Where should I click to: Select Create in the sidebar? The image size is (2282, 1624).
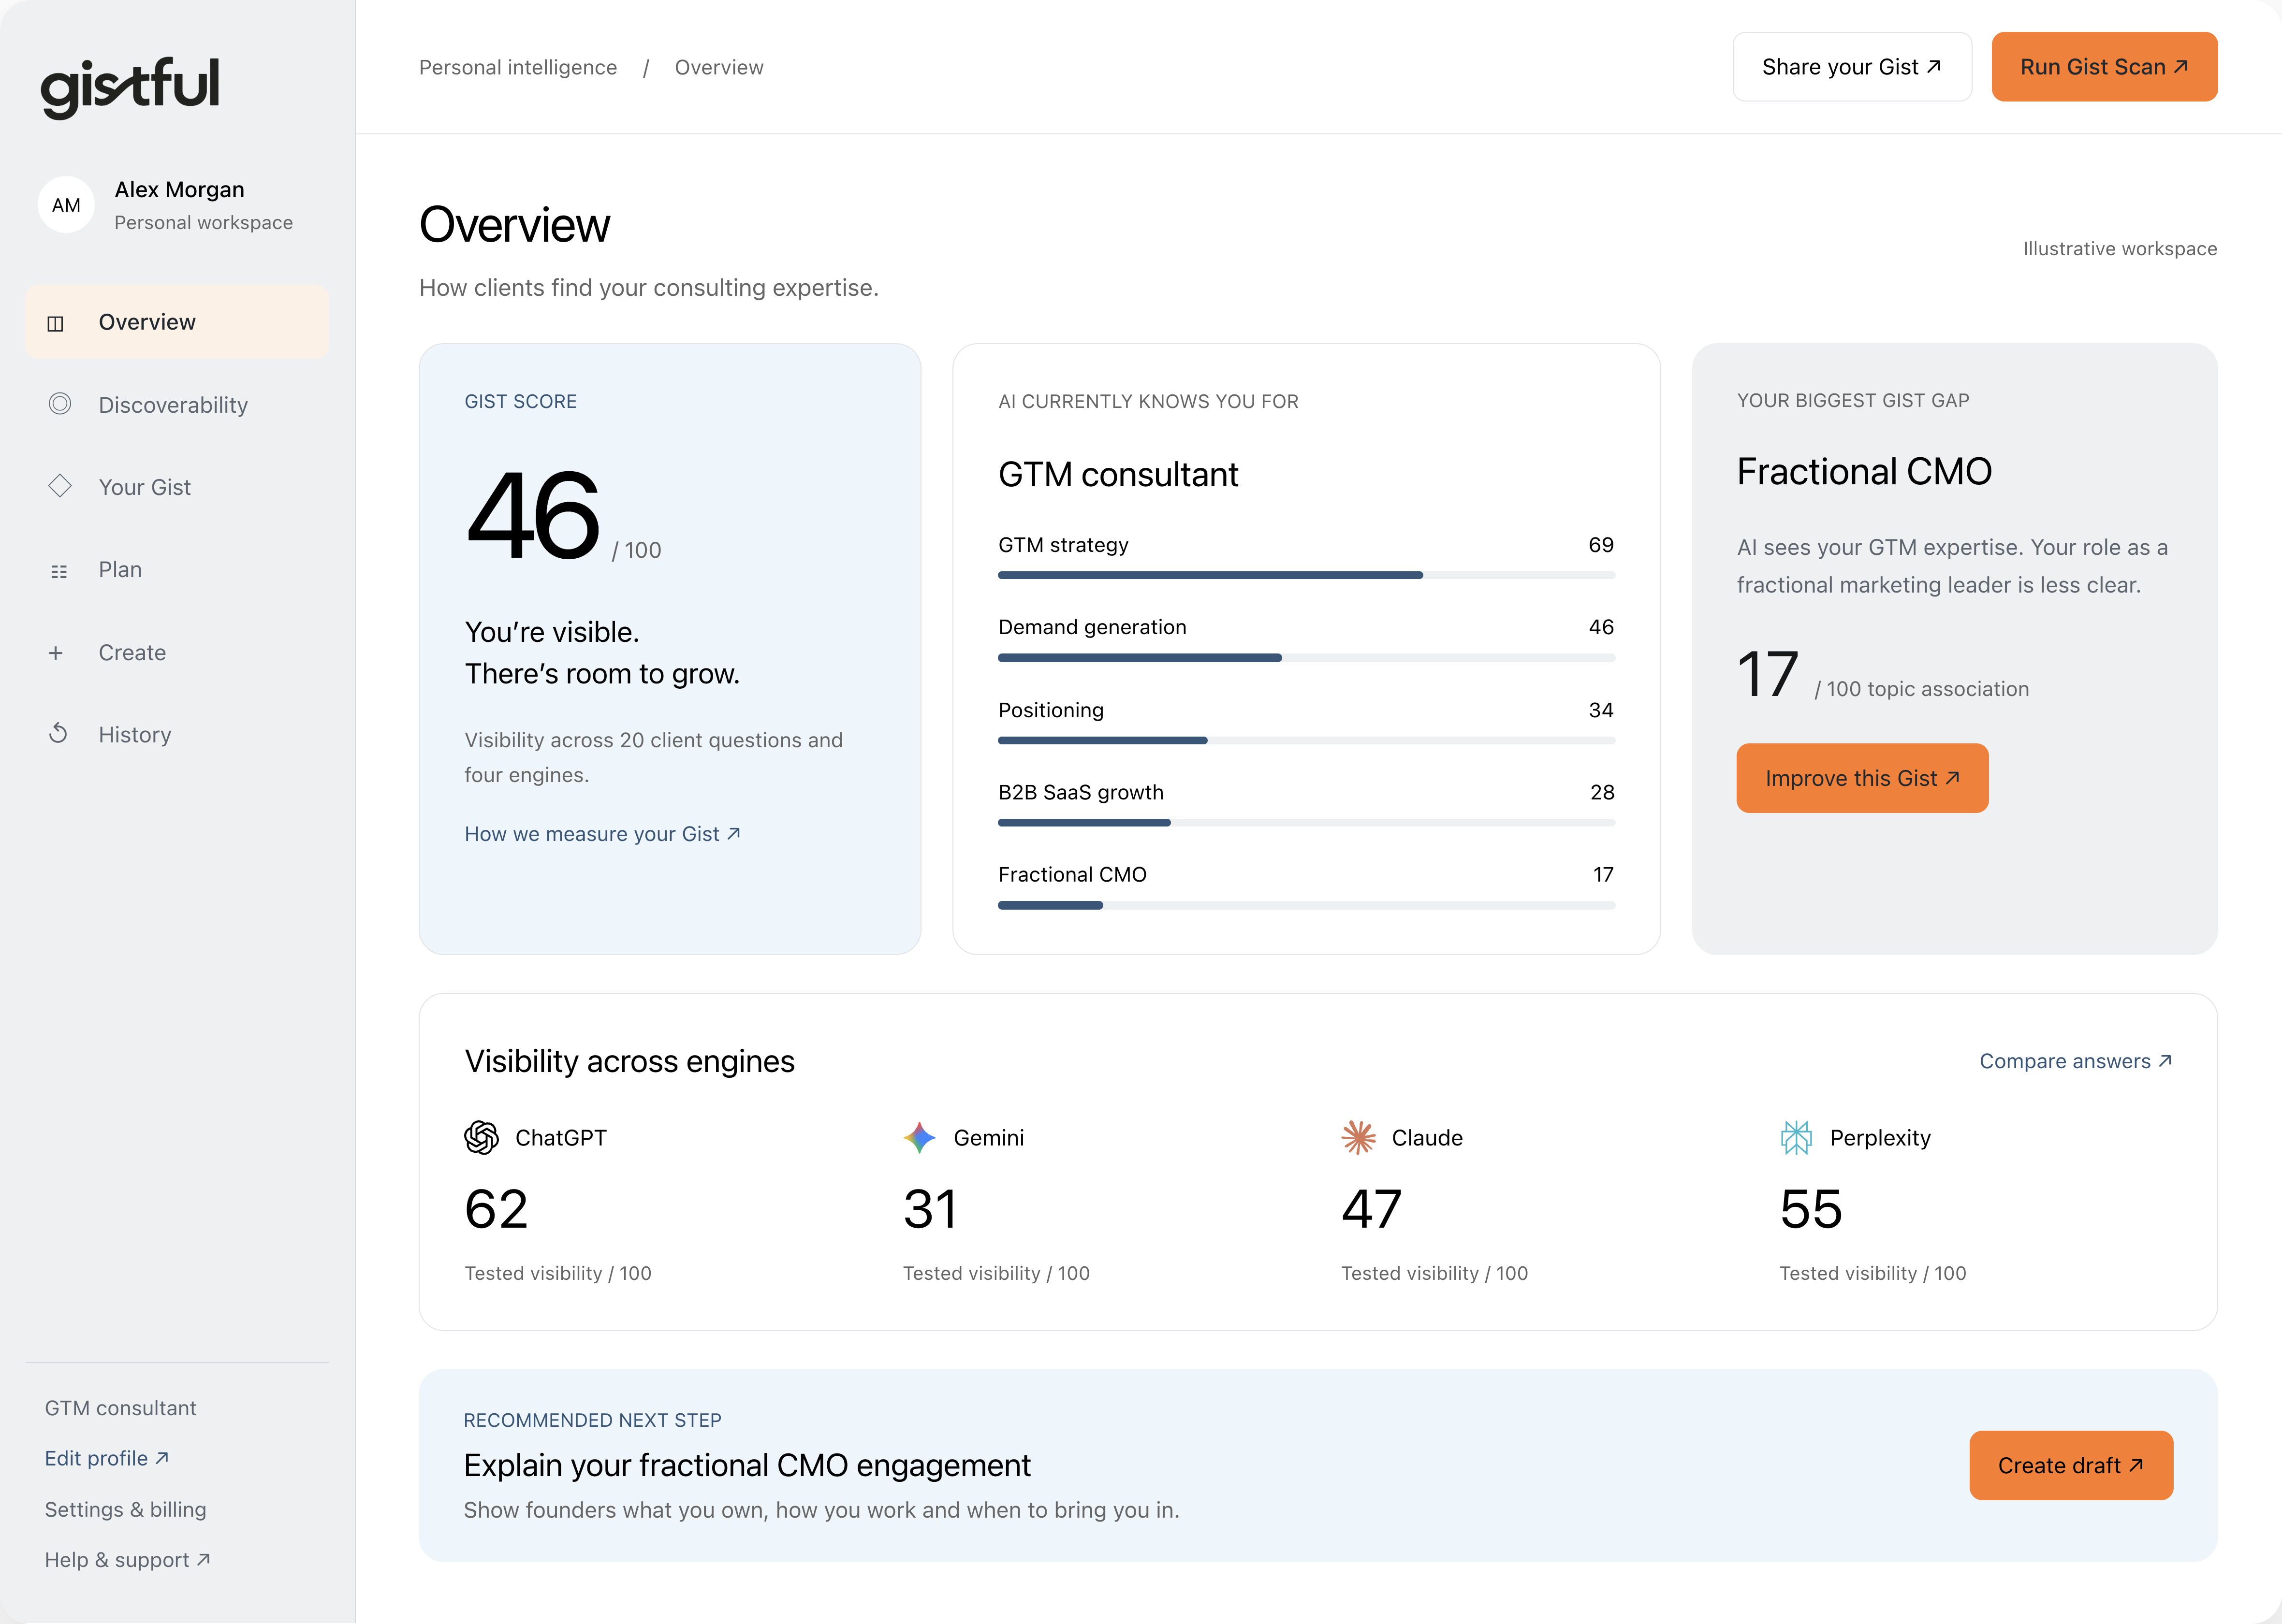[x=177, y=653]
